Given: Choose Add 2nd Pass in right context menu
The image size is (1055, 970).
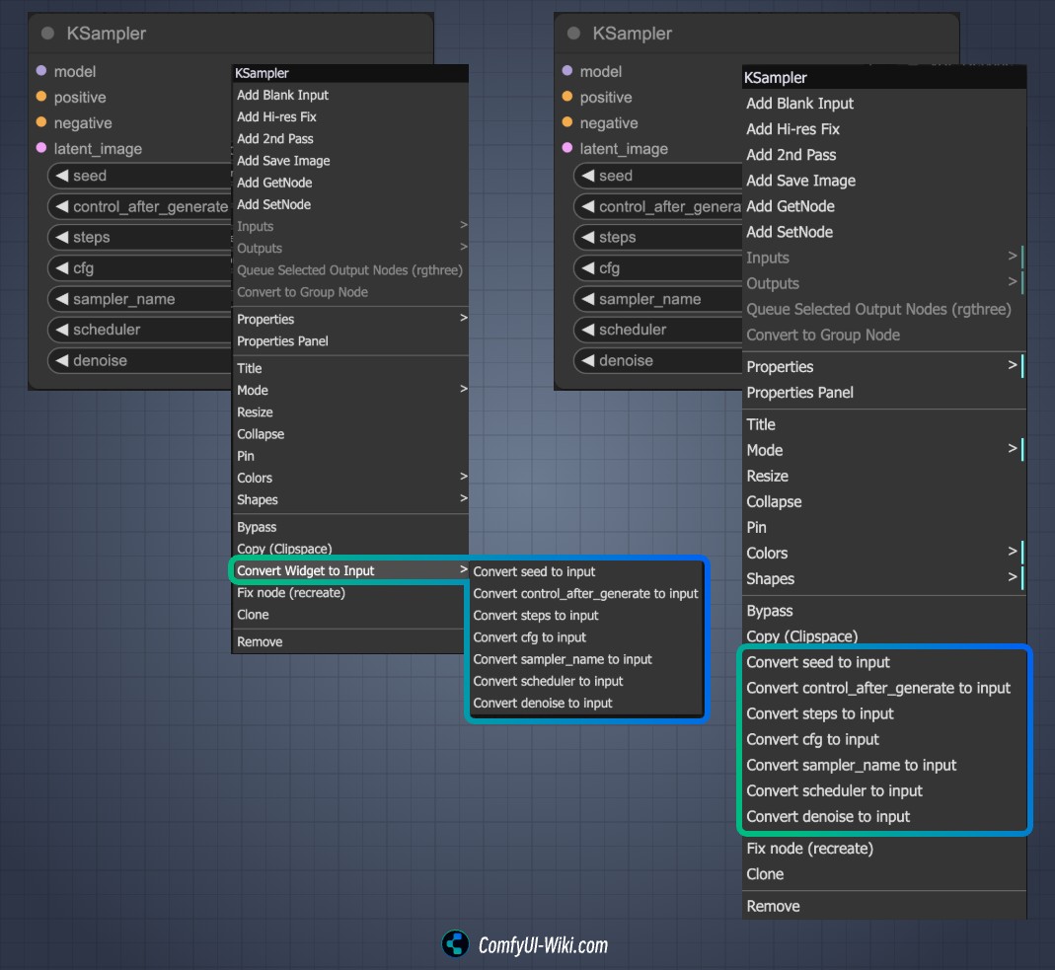Looking at the screenshot, I should tap(884, 155).
